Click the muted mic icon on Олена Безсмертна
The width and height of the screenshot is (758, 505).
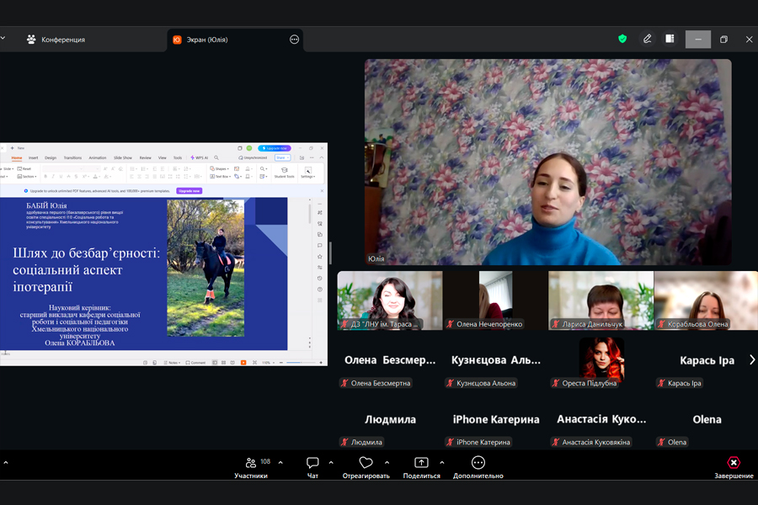[344, 383]
